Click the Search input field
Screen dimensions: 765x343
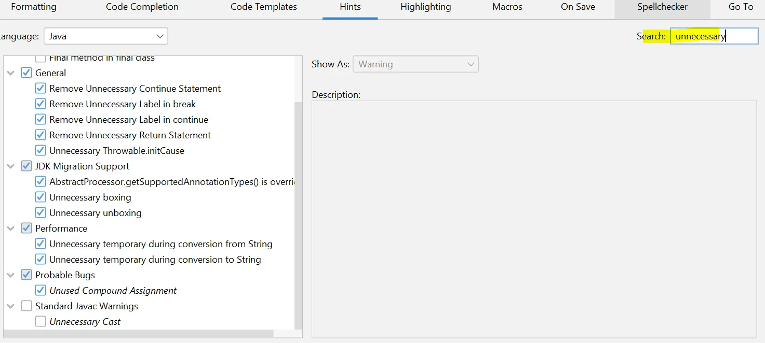(714, 36)
